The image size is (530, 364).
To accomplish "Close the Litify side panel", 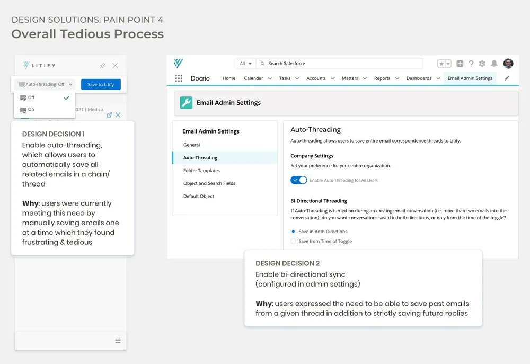I will (115, 66).
